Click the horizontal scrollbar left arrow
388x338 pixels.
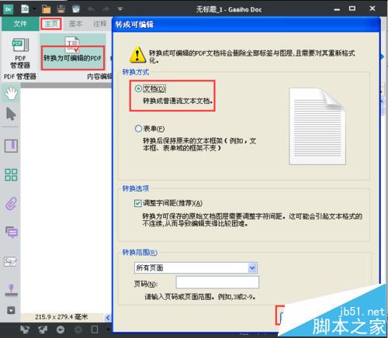pyautogui.click(x=108, y=318)
